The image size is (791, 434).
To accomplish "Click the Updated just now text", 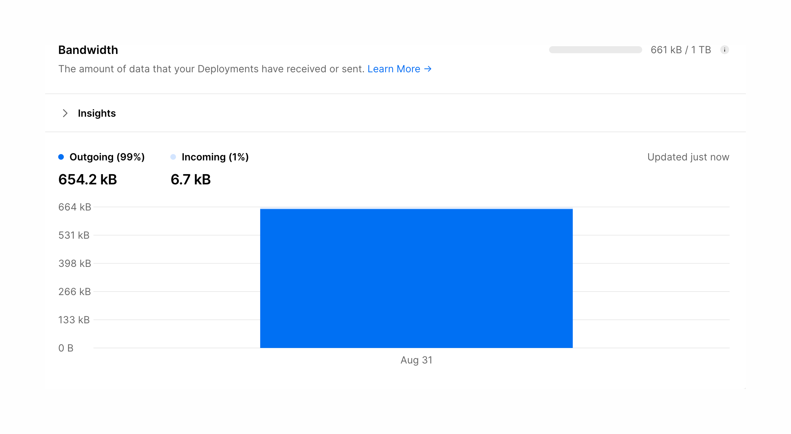I will click(688, 157).
